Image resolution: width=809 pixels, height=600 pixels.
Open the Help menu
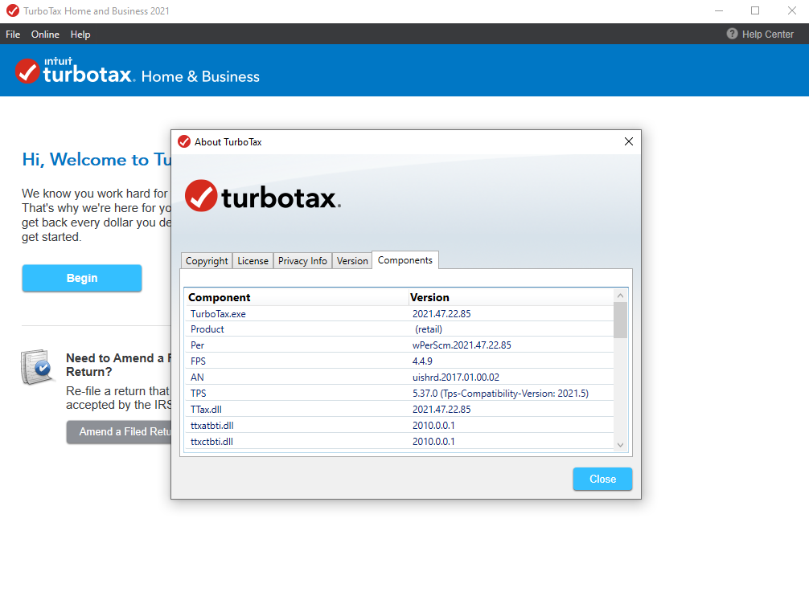point(80,35)
